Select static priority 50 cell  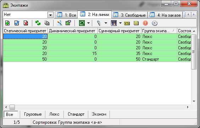click(x=25, y=59)
